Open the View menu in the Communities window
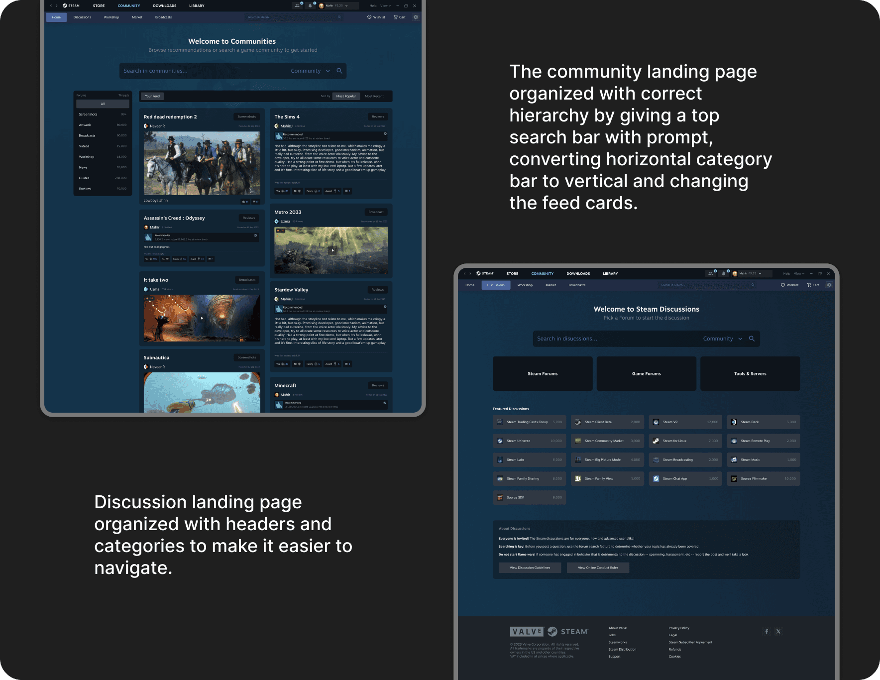Image resolution: width=880 pixels, height=680 pixels. [385, 6]
